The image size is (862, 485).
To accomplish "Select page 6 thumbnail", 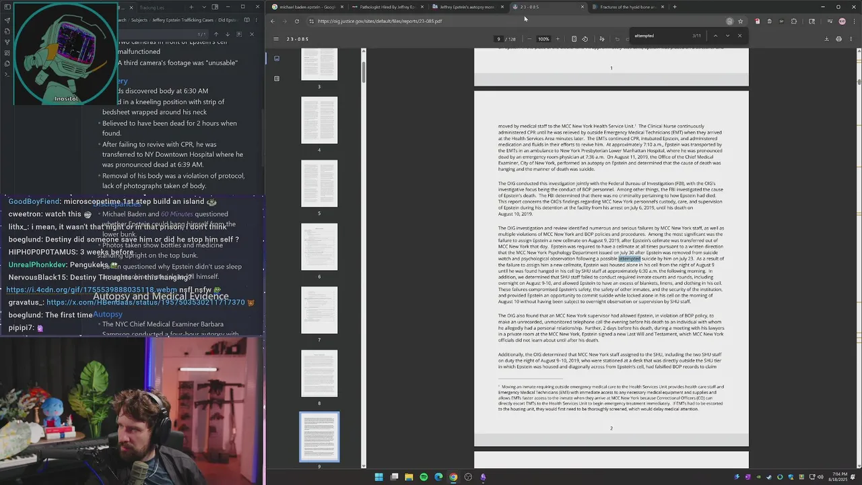I will click(x=319, y=247).
